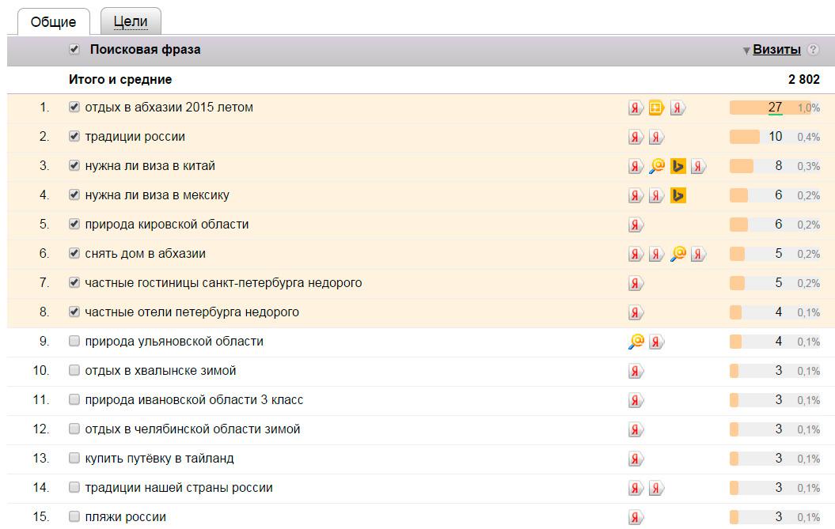This screenshot has width=835, height=529.
Task: Click the 'Визиты' column header link
Action: click(776, 49)
